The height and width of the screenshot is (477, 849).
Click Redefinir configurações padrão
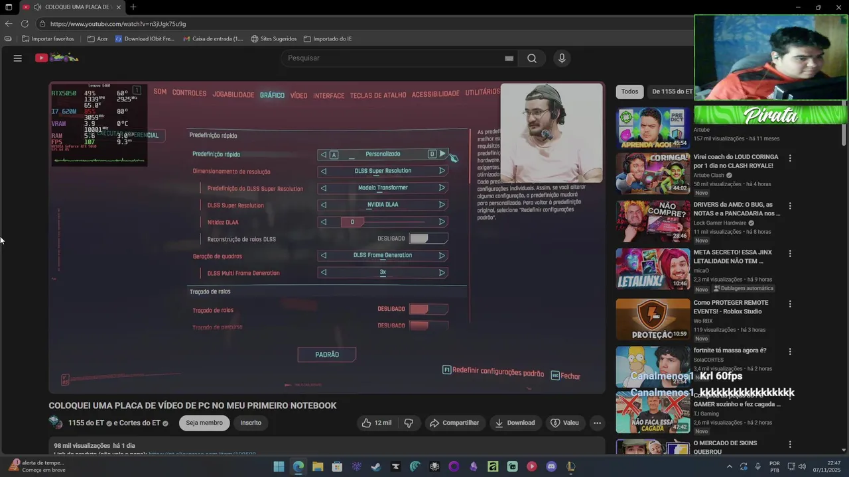click(x=493, y=372)
